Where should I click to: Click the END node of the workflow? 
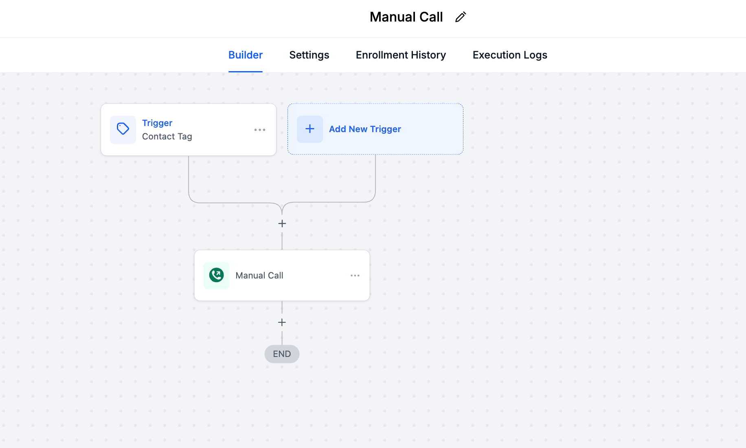click(x=282, y=354)
